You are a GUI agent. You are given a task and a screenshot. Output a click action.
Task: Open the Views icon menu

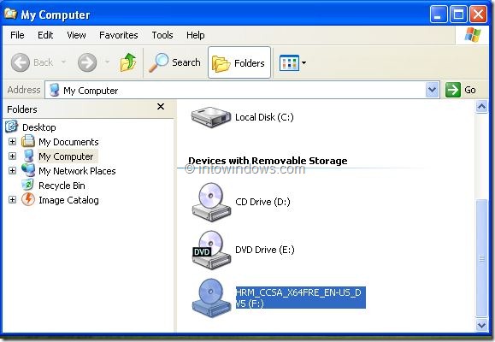pyautogui.click(x=292, y=62)
